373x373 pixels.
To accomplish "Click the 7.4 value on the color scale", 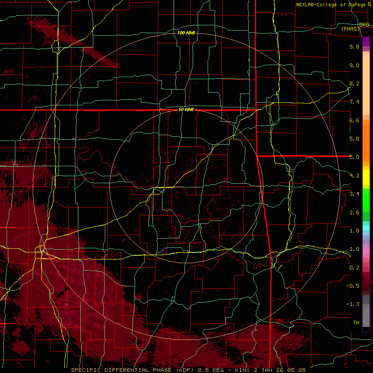I will point(354,102).
